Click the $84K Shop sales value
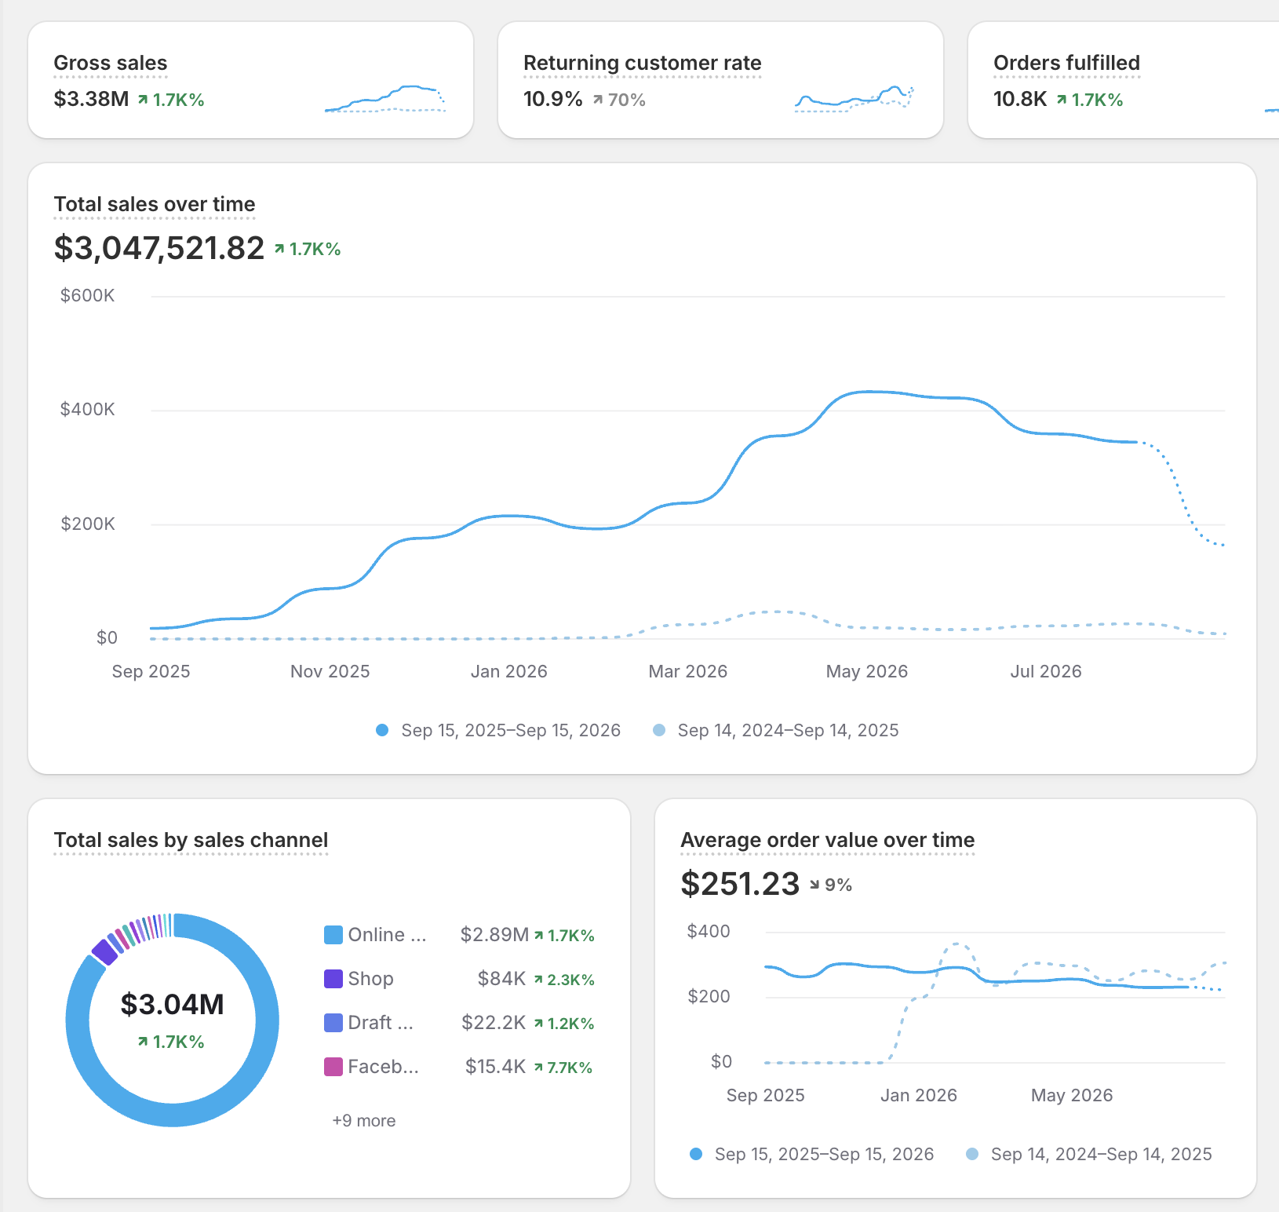This screenshot has height=1212, width=1279. pos(501,979)
